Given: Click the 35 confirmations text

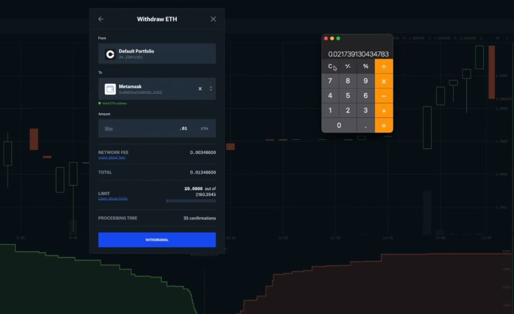Looking at the screenshot, I should click(200, 218).
